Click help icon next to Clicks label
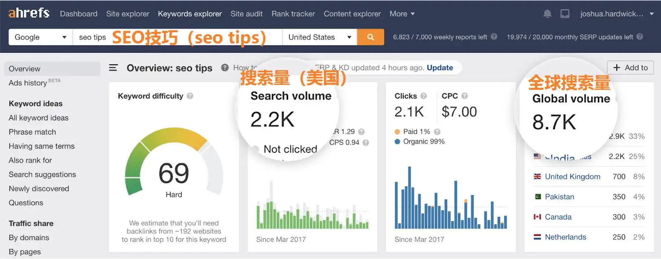This screenshot has height=259, width=661. [x=423, y=96]
